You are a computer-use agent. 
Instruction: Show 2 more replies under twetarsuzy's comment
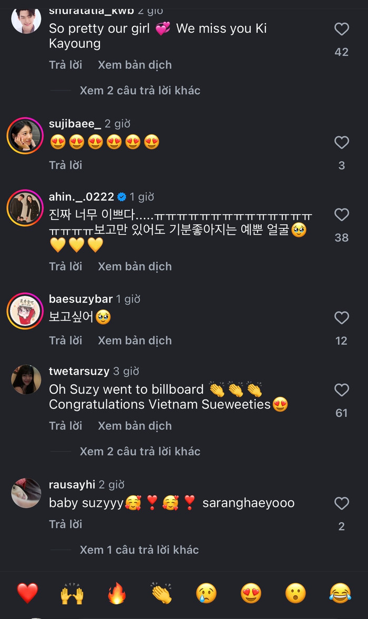pyautogui.click(x=141, y=451)
